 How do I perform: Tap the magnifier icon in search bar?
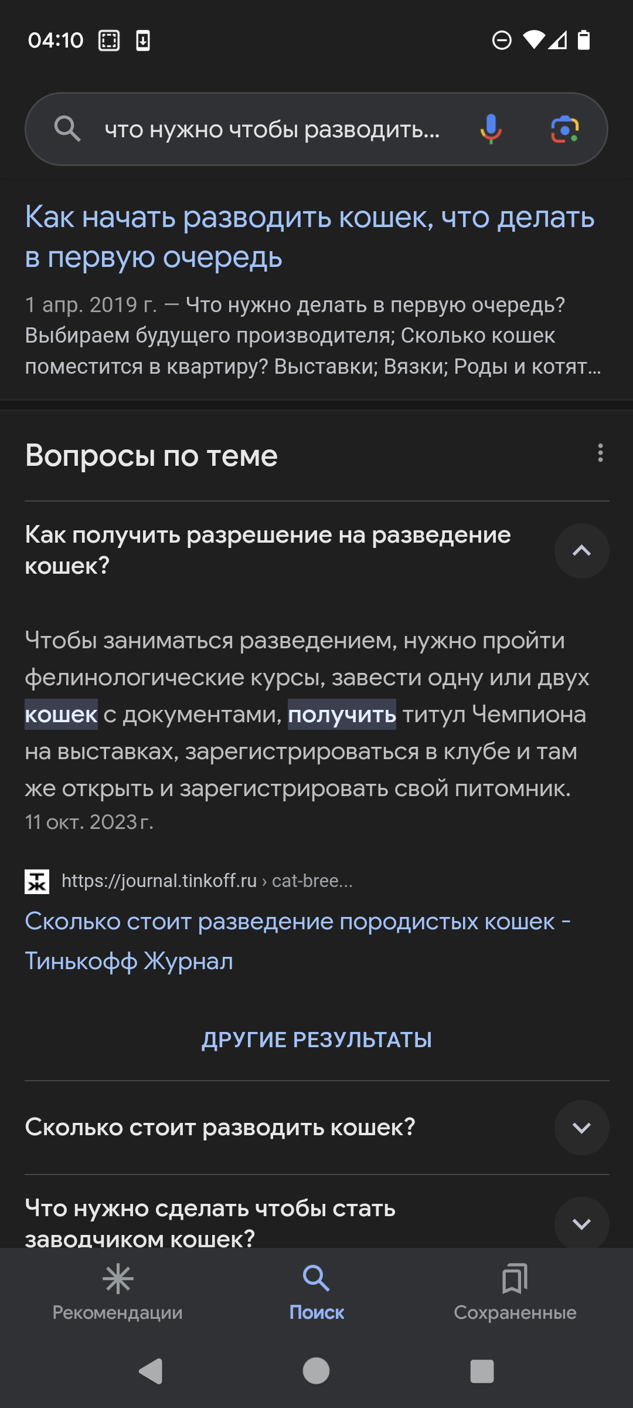(67, 128)
